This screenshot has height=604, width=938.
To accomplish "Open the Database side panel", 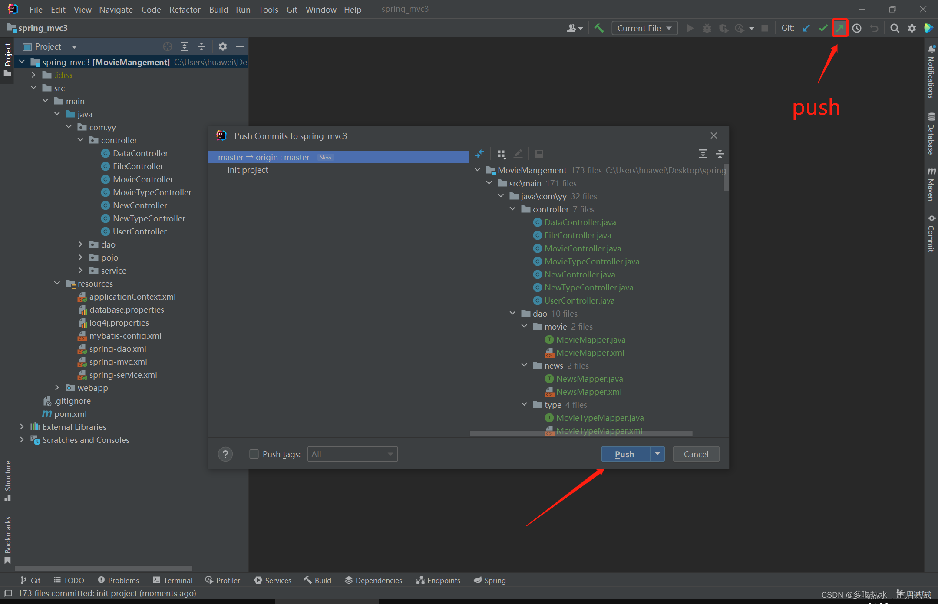I will [931, 133].
